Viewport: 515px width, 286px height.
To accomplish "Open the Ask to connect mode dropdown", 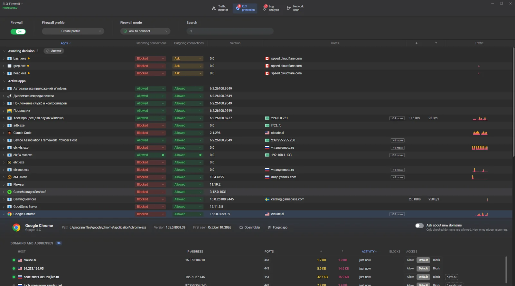I will (145, 31).
